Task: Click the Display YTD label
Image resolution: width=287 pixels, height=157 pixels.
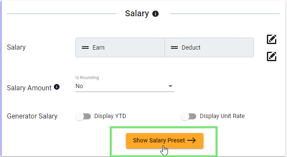Action: 110,116
